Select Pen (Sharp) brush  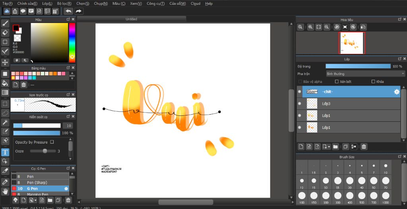click(x=40, y=182)
